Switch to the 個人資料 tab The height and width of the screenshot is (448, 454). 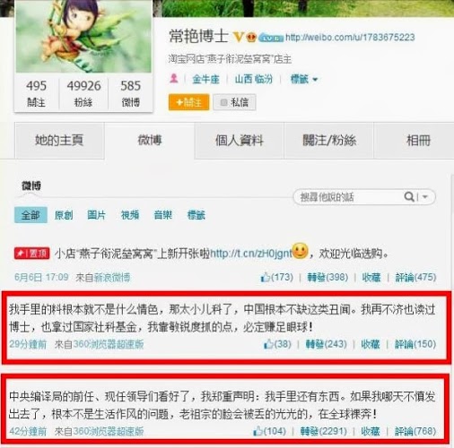click(240, 140)
